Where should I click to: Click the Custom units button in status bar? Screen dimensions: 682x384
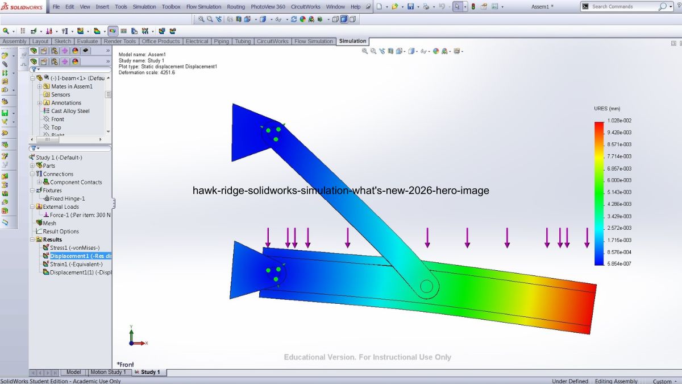[662, 381]
